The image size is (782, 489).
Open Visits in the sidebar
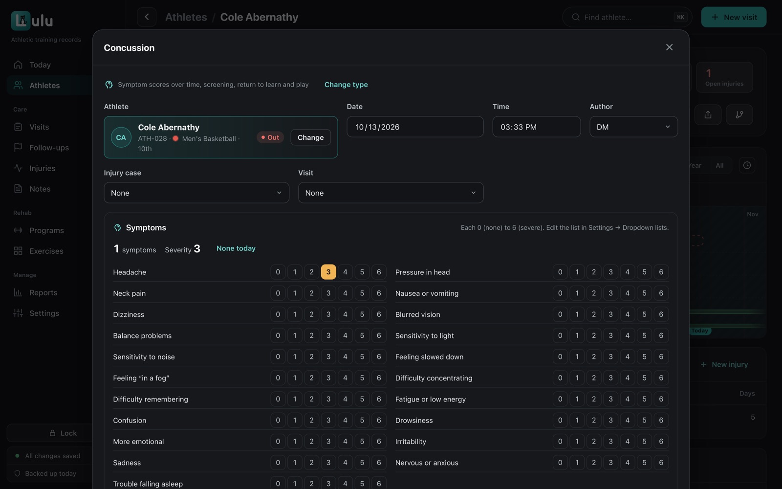49,127
